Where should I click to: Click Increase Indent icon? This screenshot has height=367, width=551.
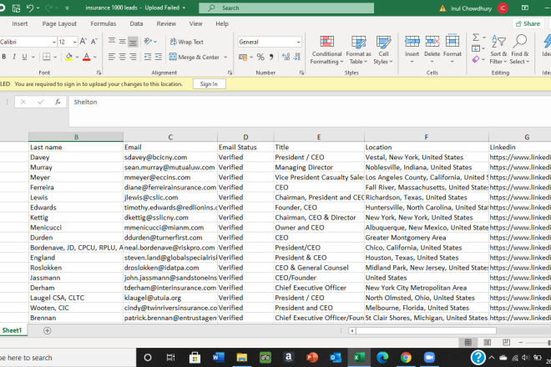[x=159, y=57]
